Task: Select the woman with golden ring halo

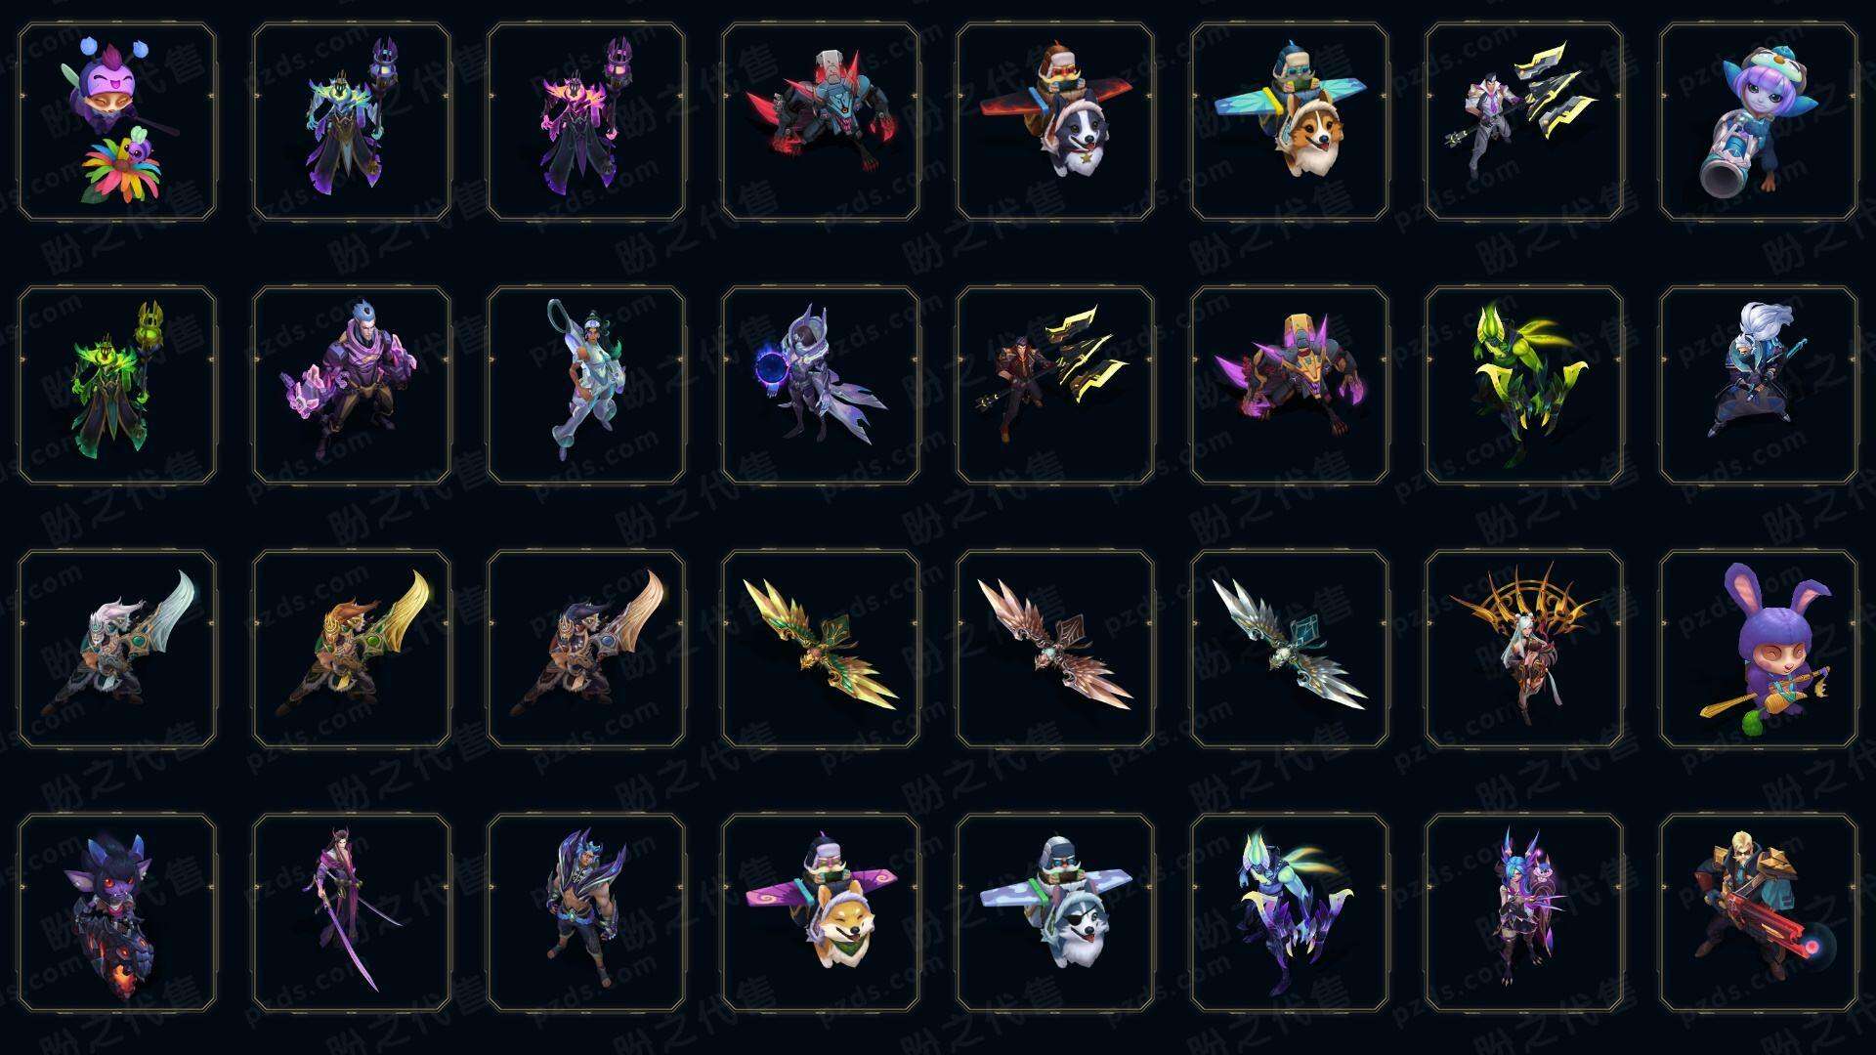Action: pyautogui.click(x=1524, y=649)
